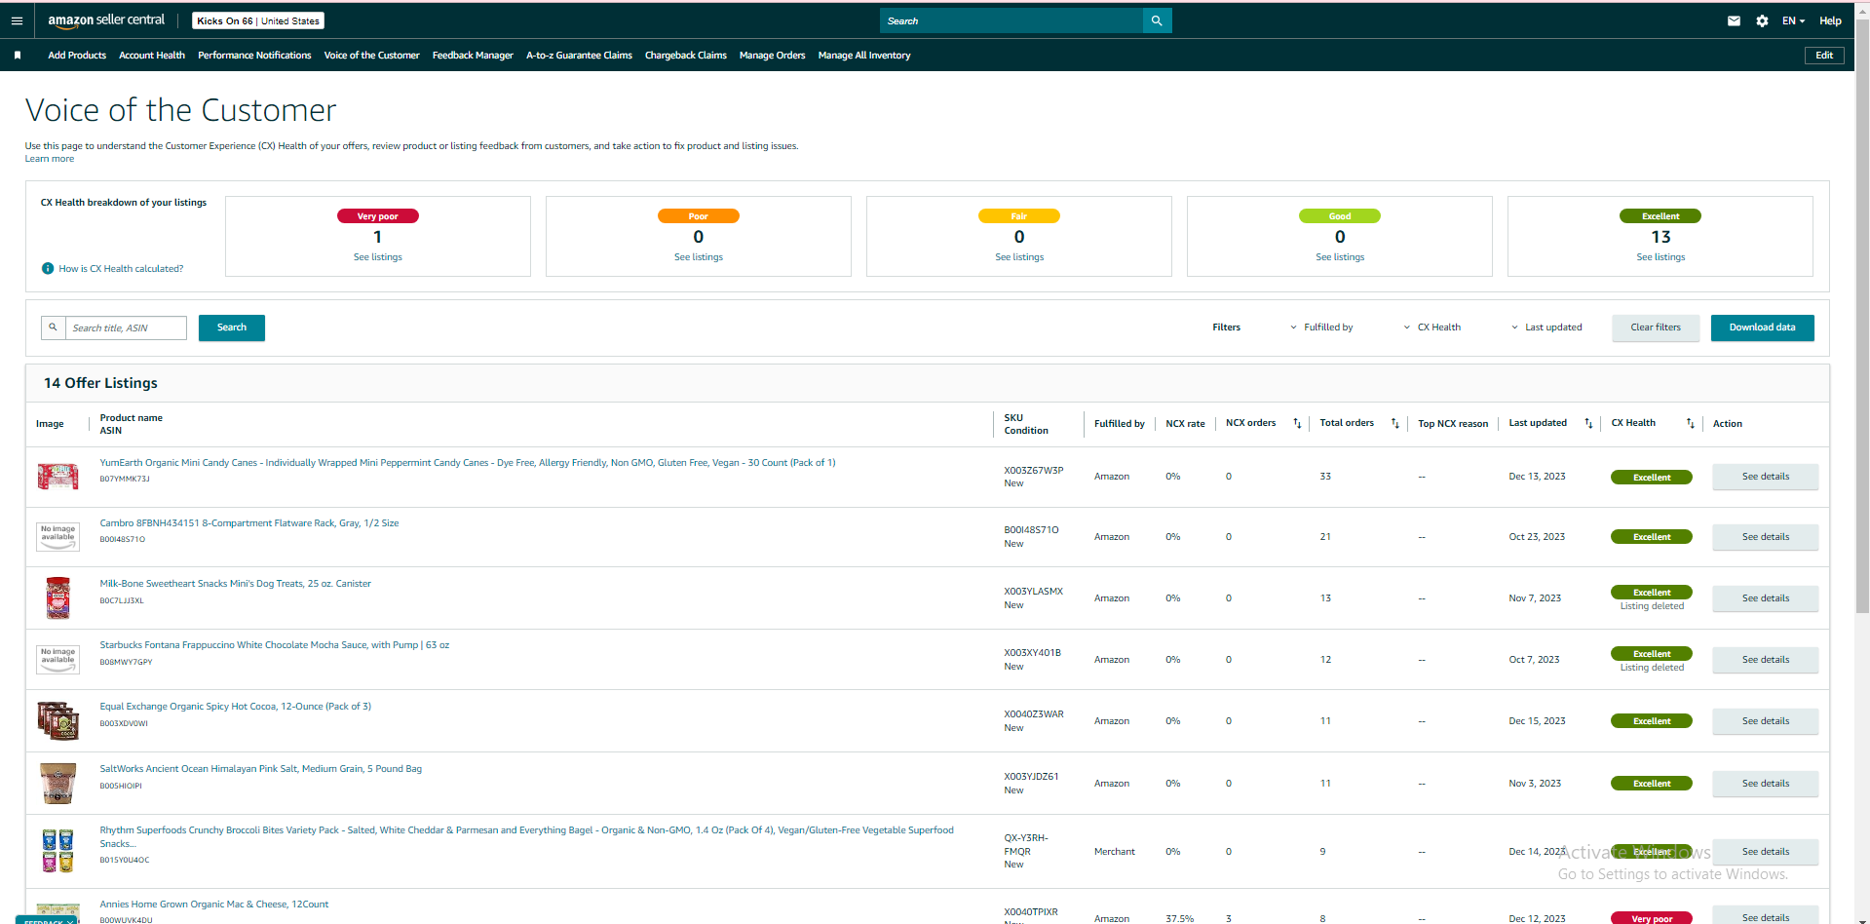This screenshot has width=1870, height=924.
Task: Open the Last updated filter dropdown
Action: 1546,327
